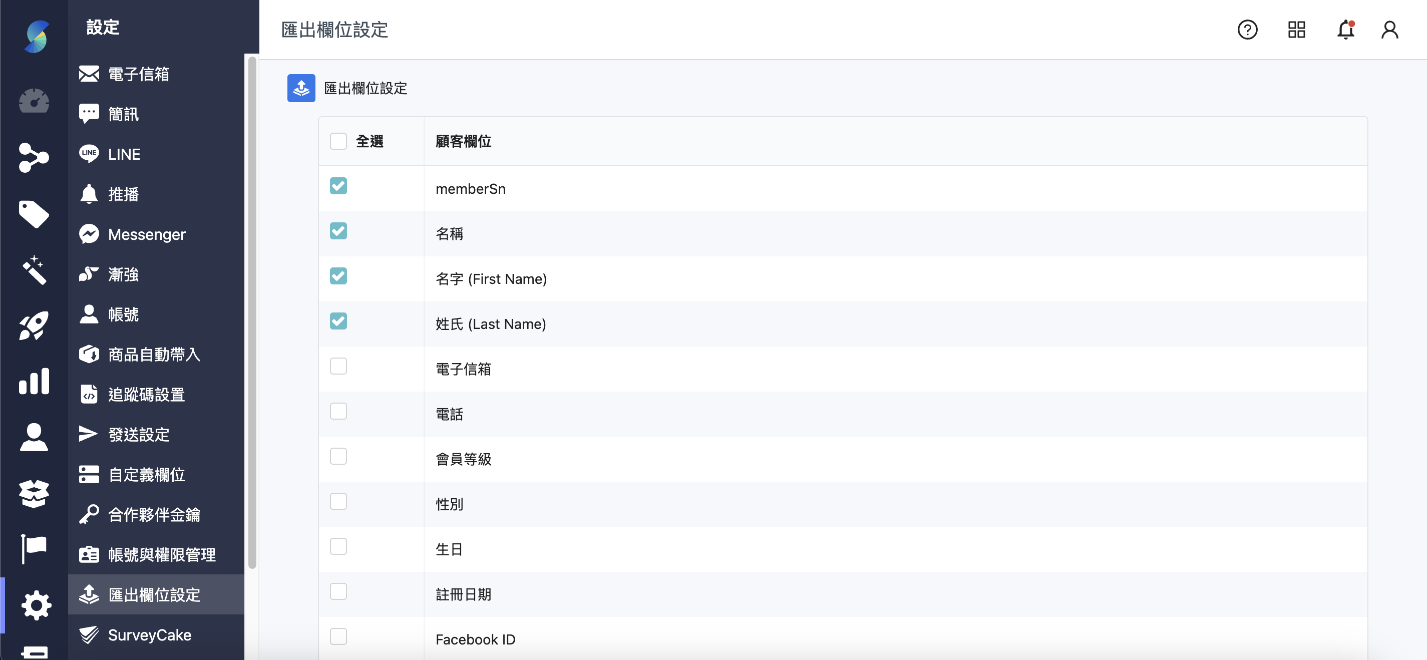Open 帳號與權限管理 menu item
The height and width of the screenshot is (660, 1427).
tap(161, 555)
